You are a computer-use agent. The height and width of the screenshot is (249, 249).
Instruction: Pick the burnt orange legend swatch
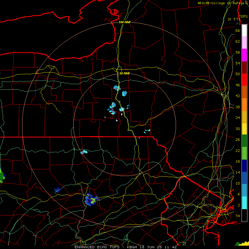point(244,92)
